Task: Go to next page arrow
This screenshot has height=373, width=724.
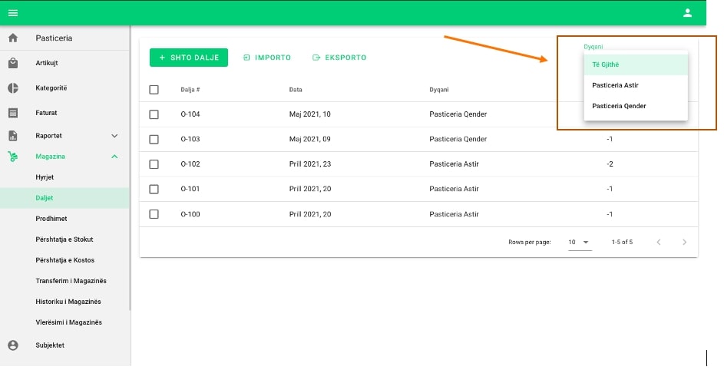Action: click(x=684, y=242)
